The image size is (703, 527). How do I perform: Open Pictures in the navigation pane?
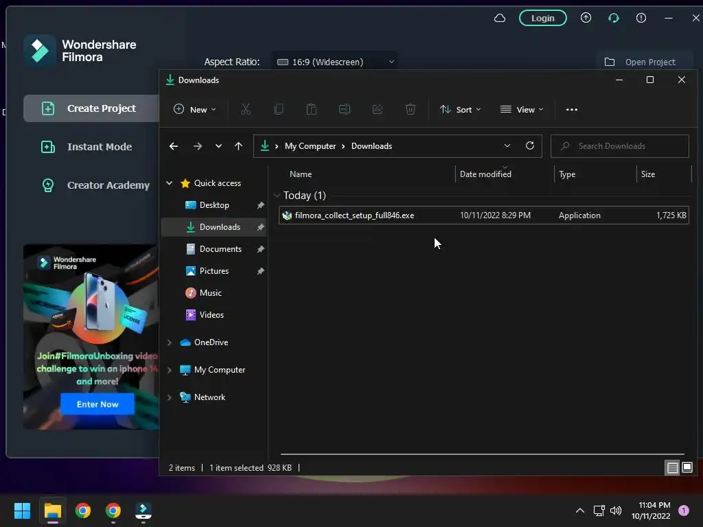pos(214,270)
